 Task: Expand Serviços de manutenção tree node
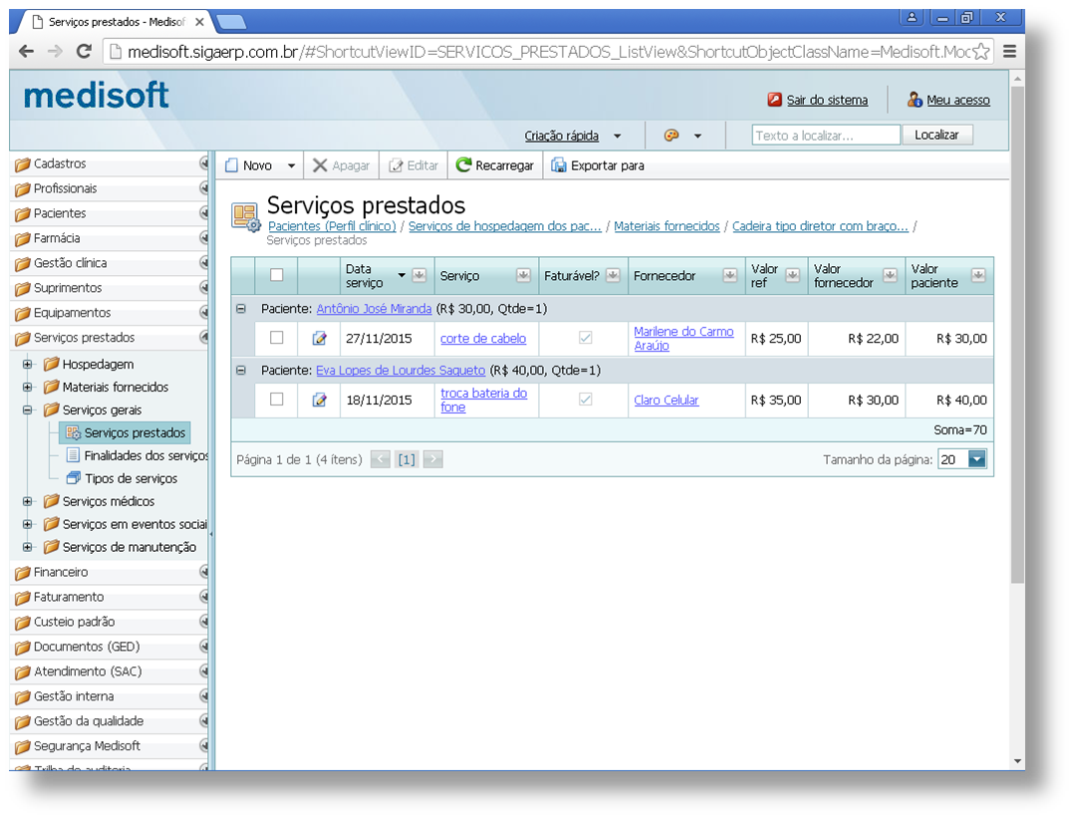coord(28,547)
